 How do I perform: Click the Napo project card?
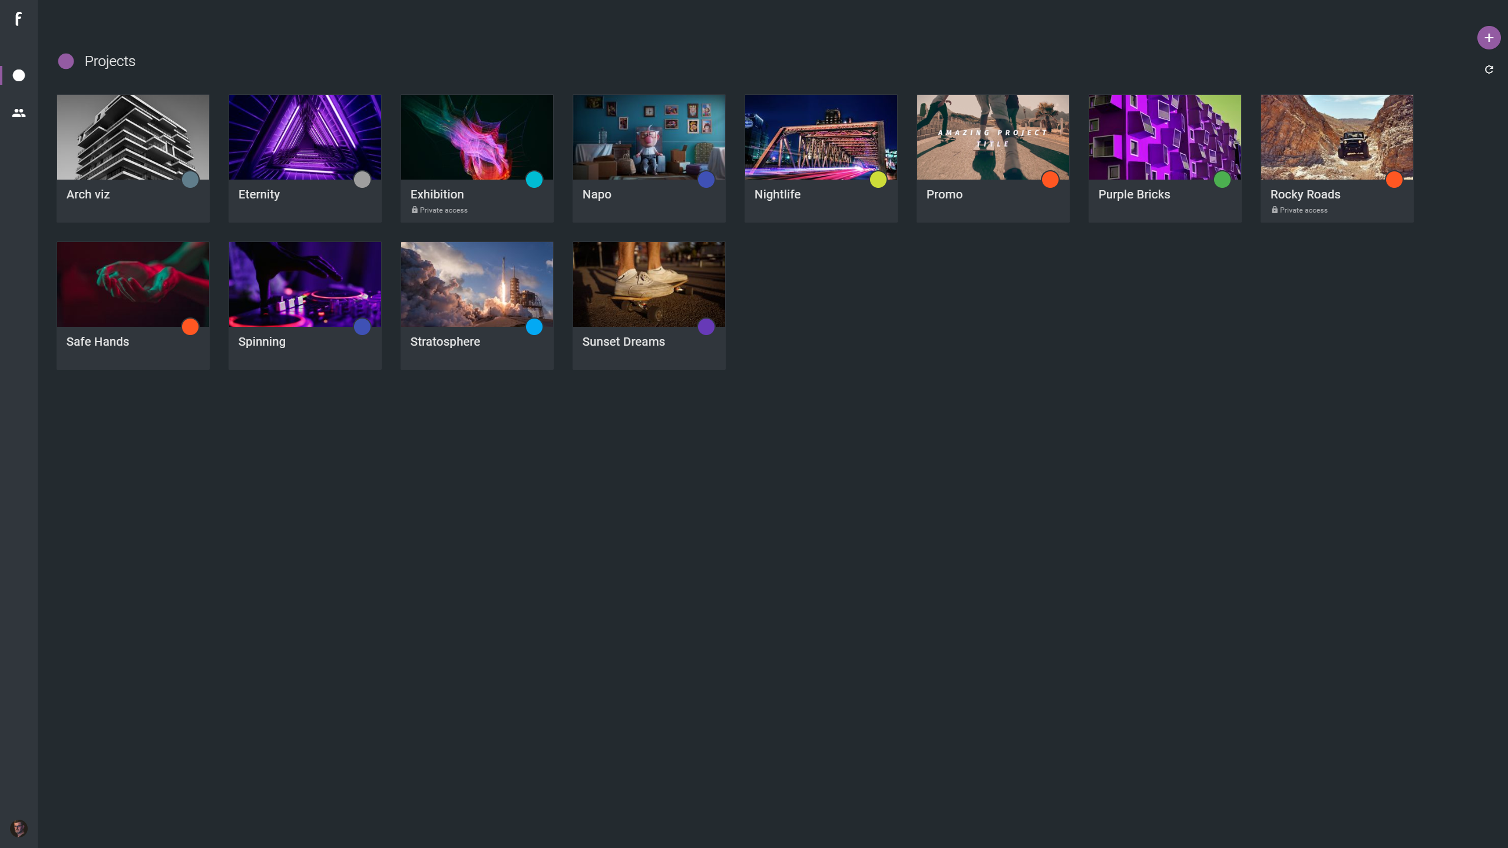tap(649, 158)
